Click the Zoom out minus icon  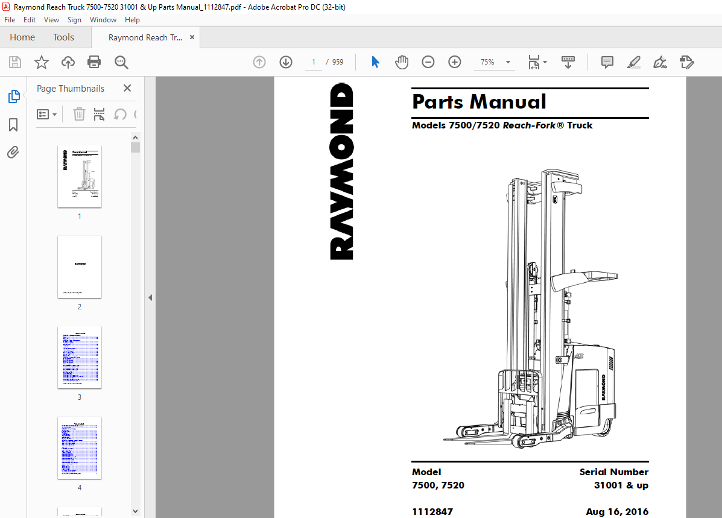click(x=428, y=62)
